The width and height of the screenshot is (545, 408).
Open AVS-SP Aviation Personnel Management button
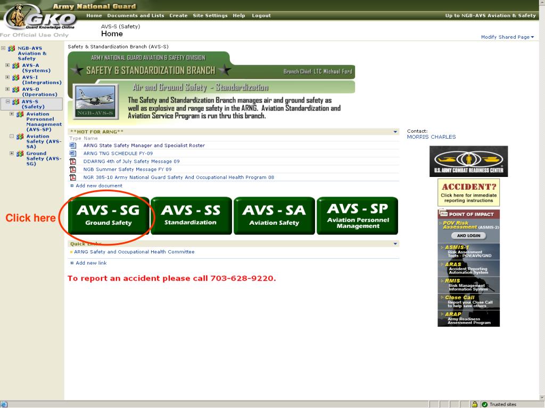click(357, 216)
